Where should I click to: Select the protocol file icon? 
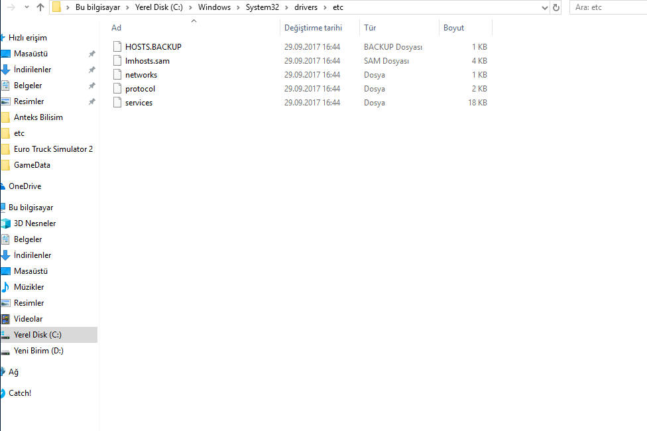pyautogui.click(x=117, y=89)
